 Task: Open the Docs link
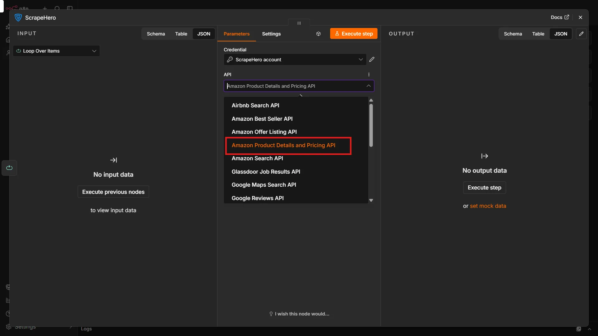560,17
